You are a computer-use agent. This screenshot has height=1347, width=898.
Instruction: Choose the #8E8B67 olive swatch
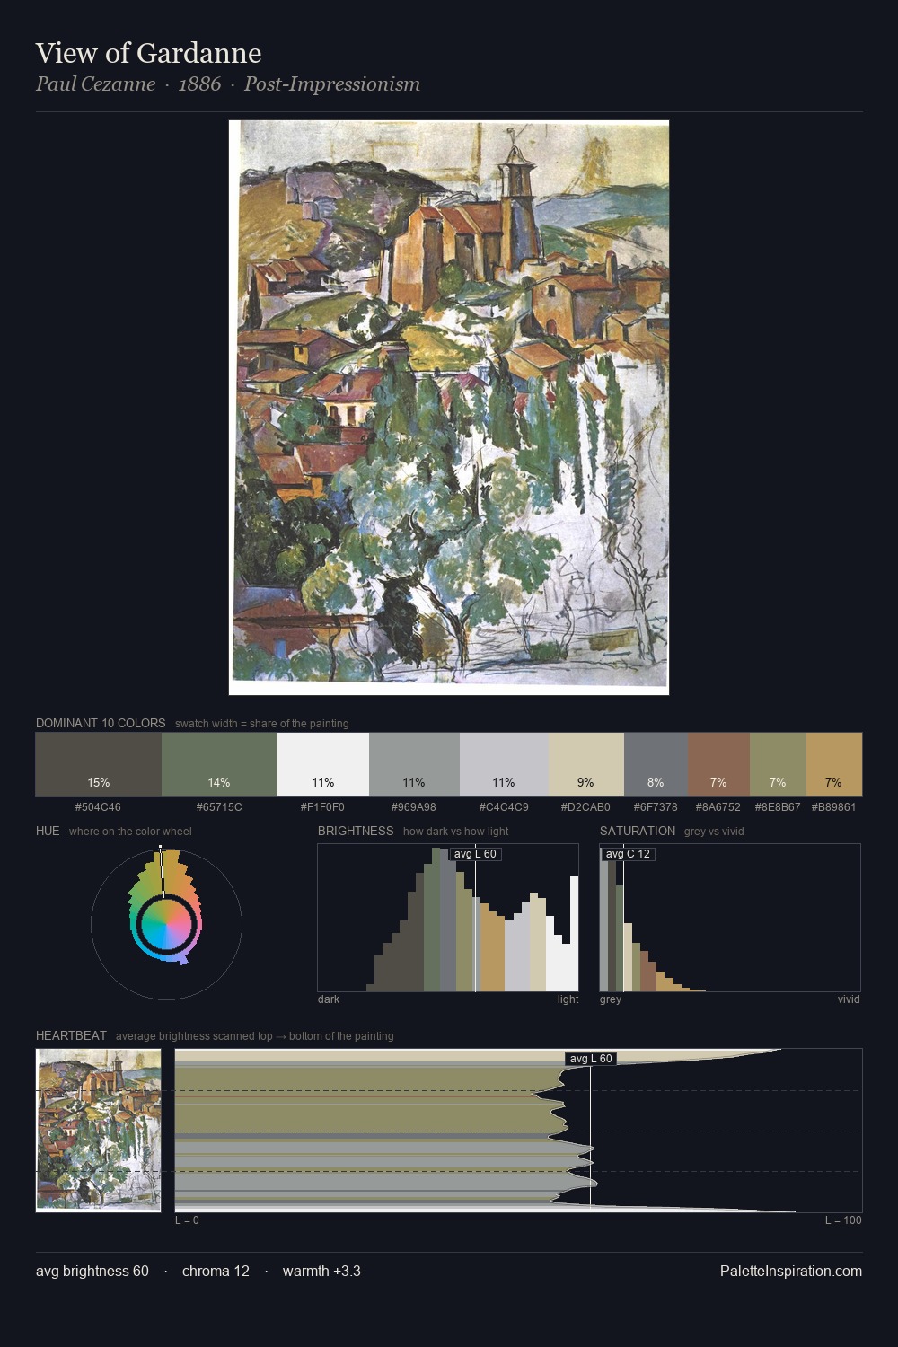tap(778, 764)
